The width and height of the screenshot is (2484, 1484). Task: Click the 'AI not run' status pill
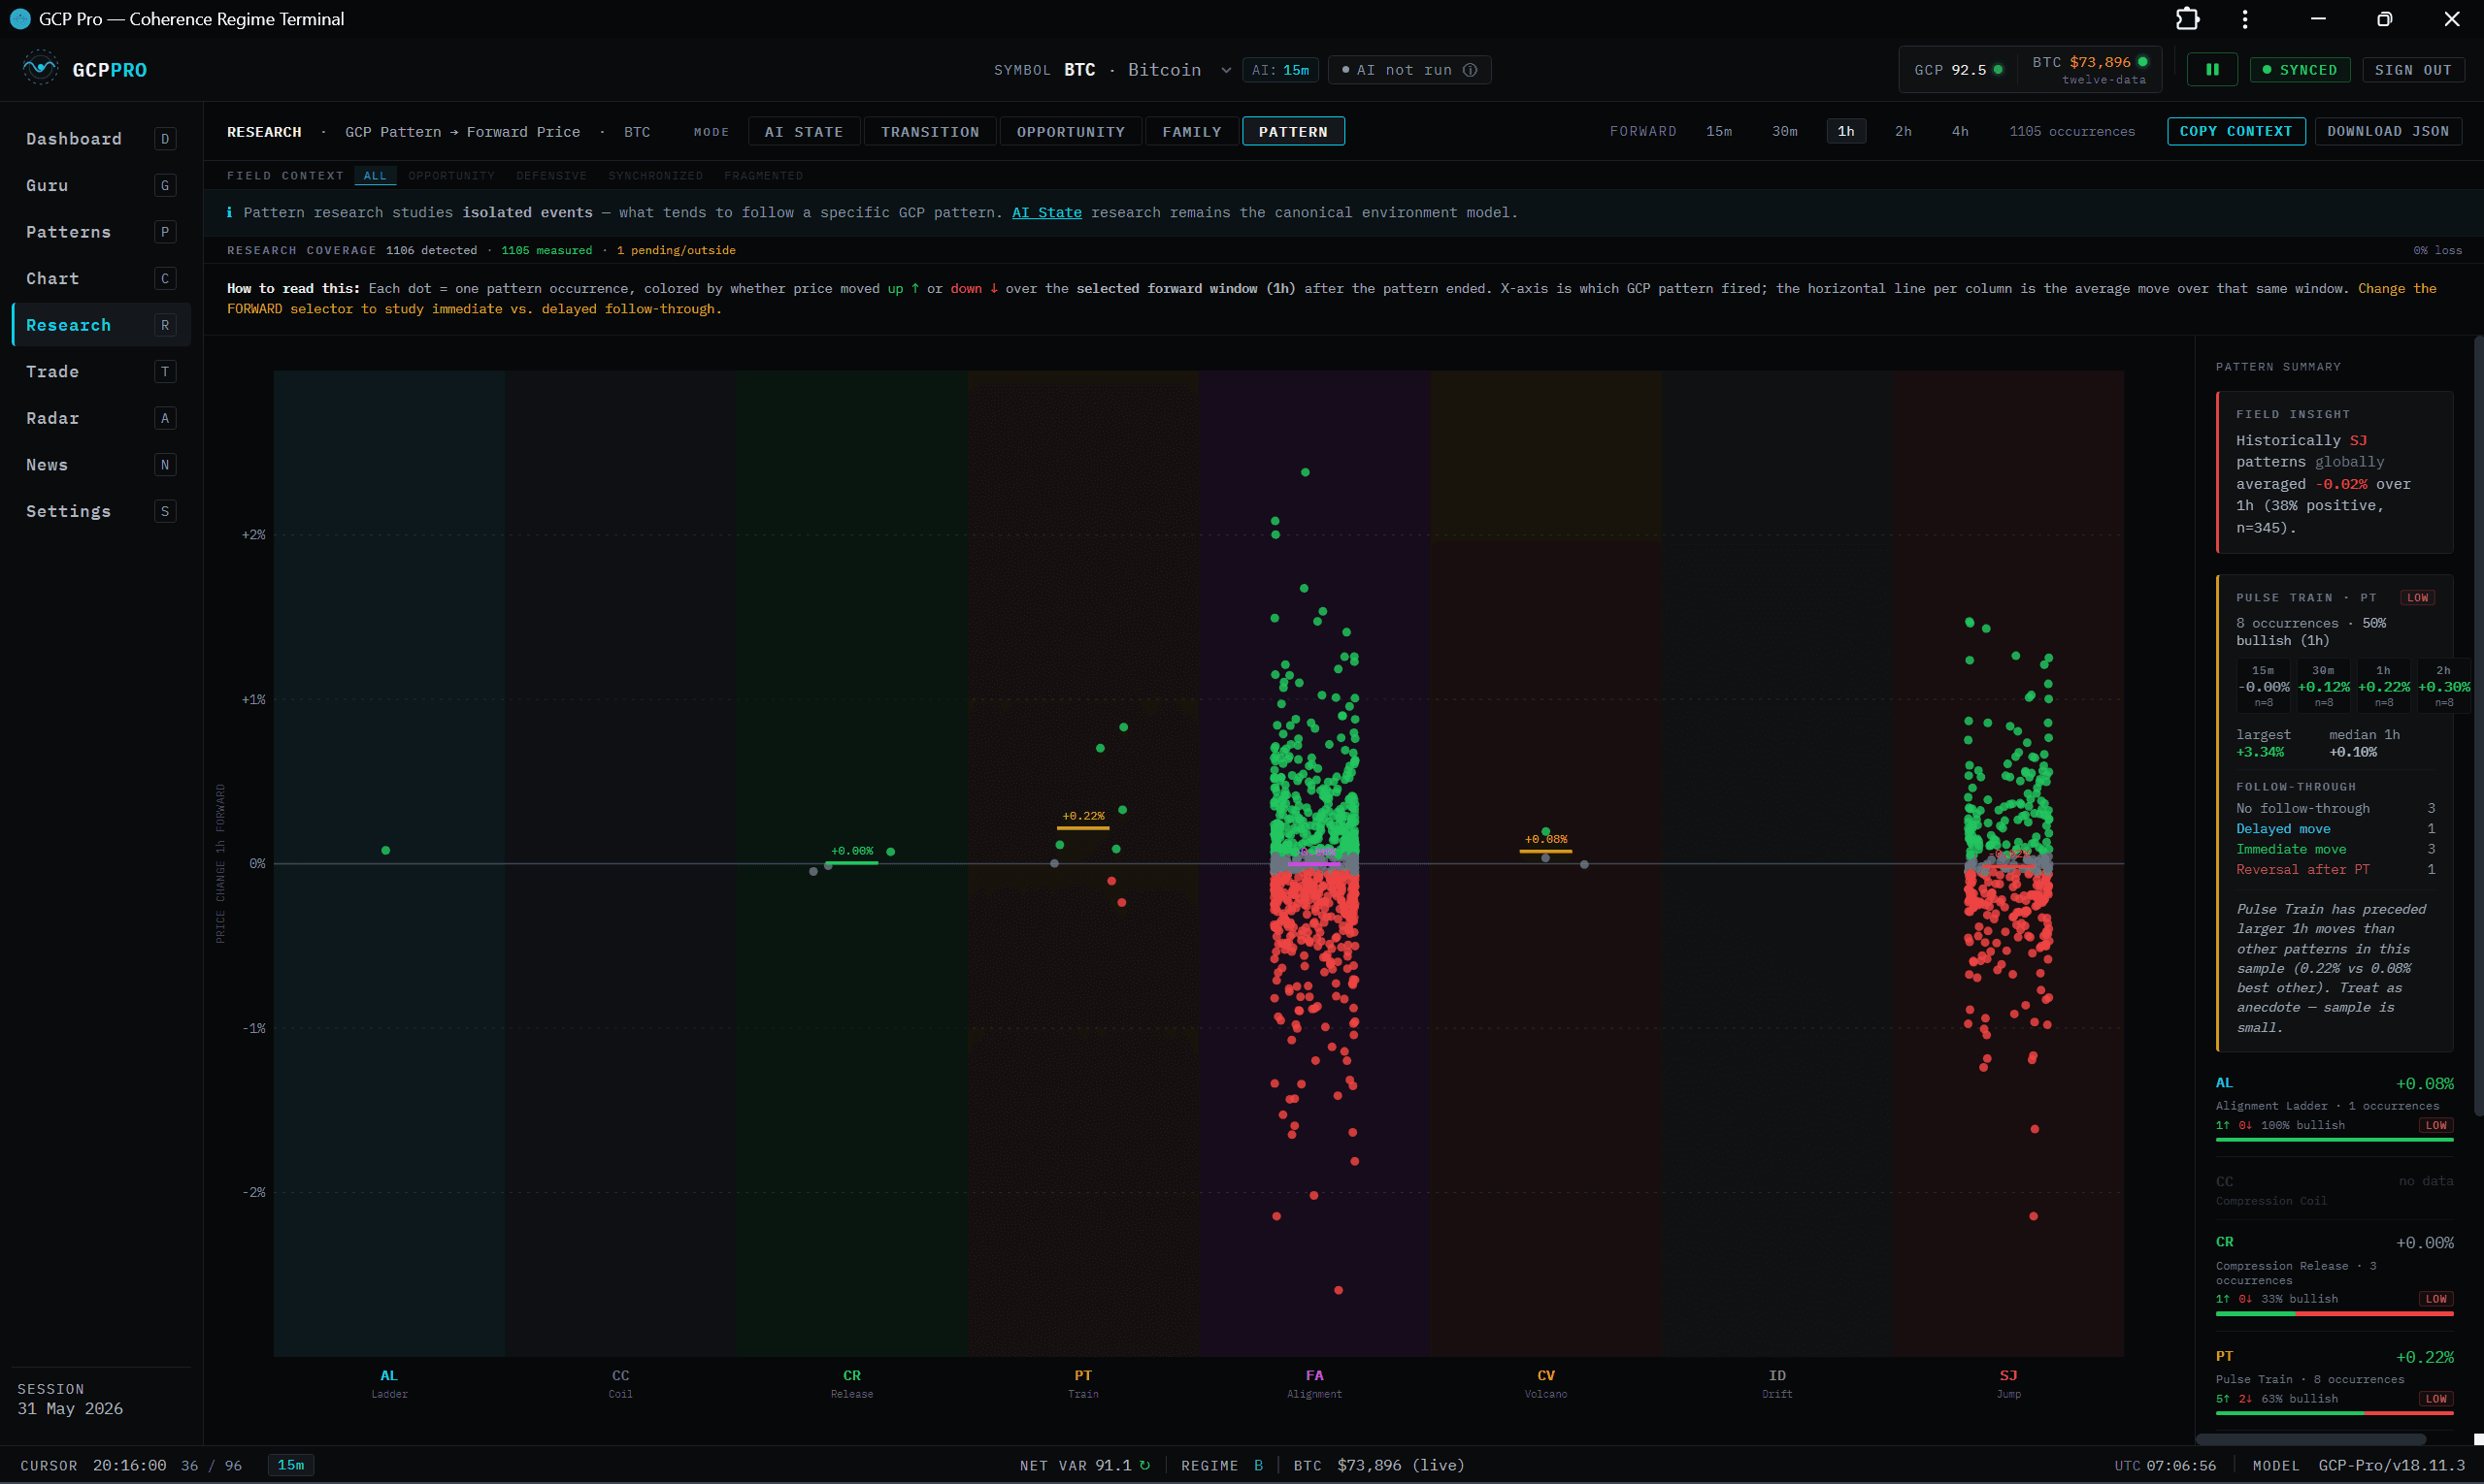tap(1409, 70)
